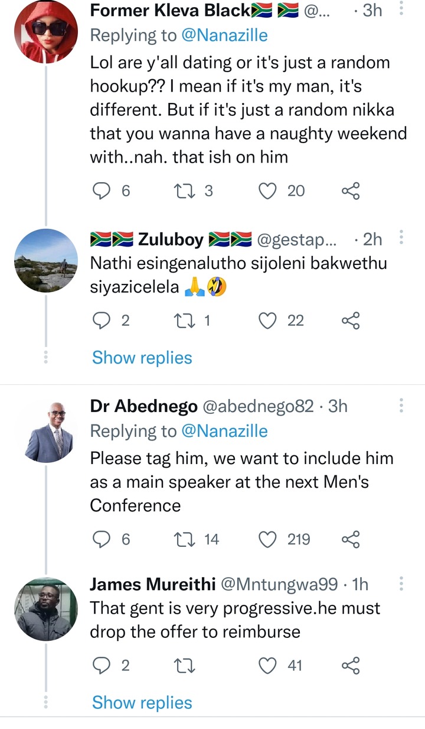Open more options menu on Zuluboy's tweet
The width and height of the screenshot is (425, 729).
(x=402, y=239)
